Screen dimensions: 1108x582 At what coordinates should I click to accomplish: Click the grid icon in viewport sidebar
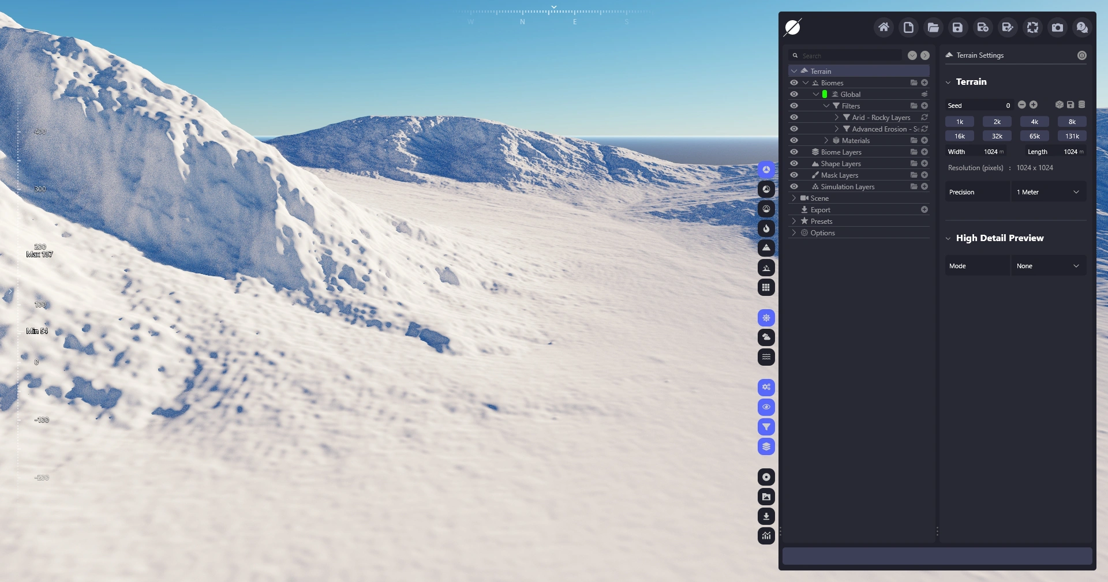coord(766,287)
